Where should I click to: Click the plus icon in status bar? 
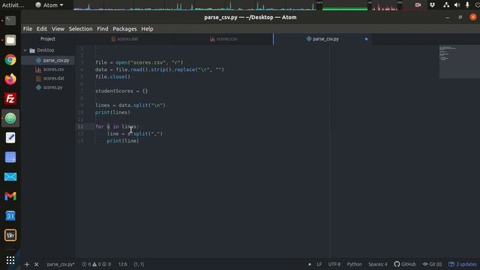[27, 264]
